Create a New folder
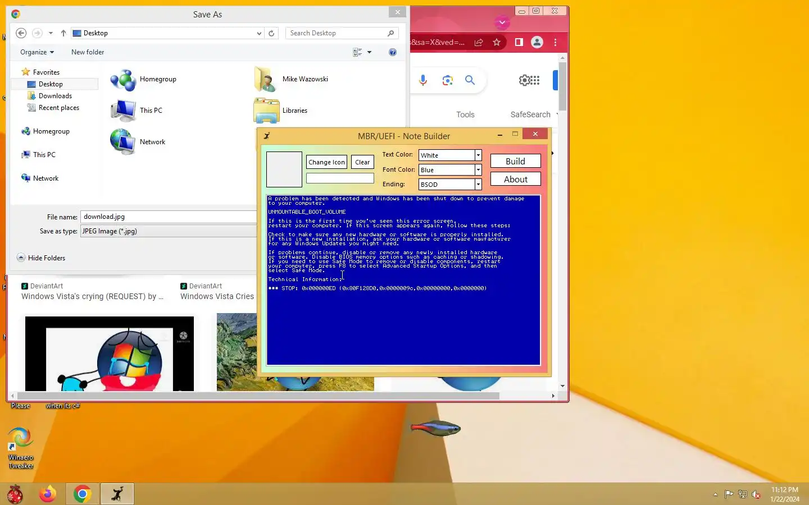809x505 pixels. pyautogui.click(x=88, y=52)
